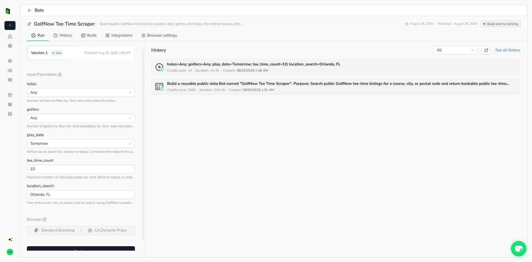Click the refresh history icon button
Image resolution: width=532 pixels, height=262 pixels.
[486, 50]
